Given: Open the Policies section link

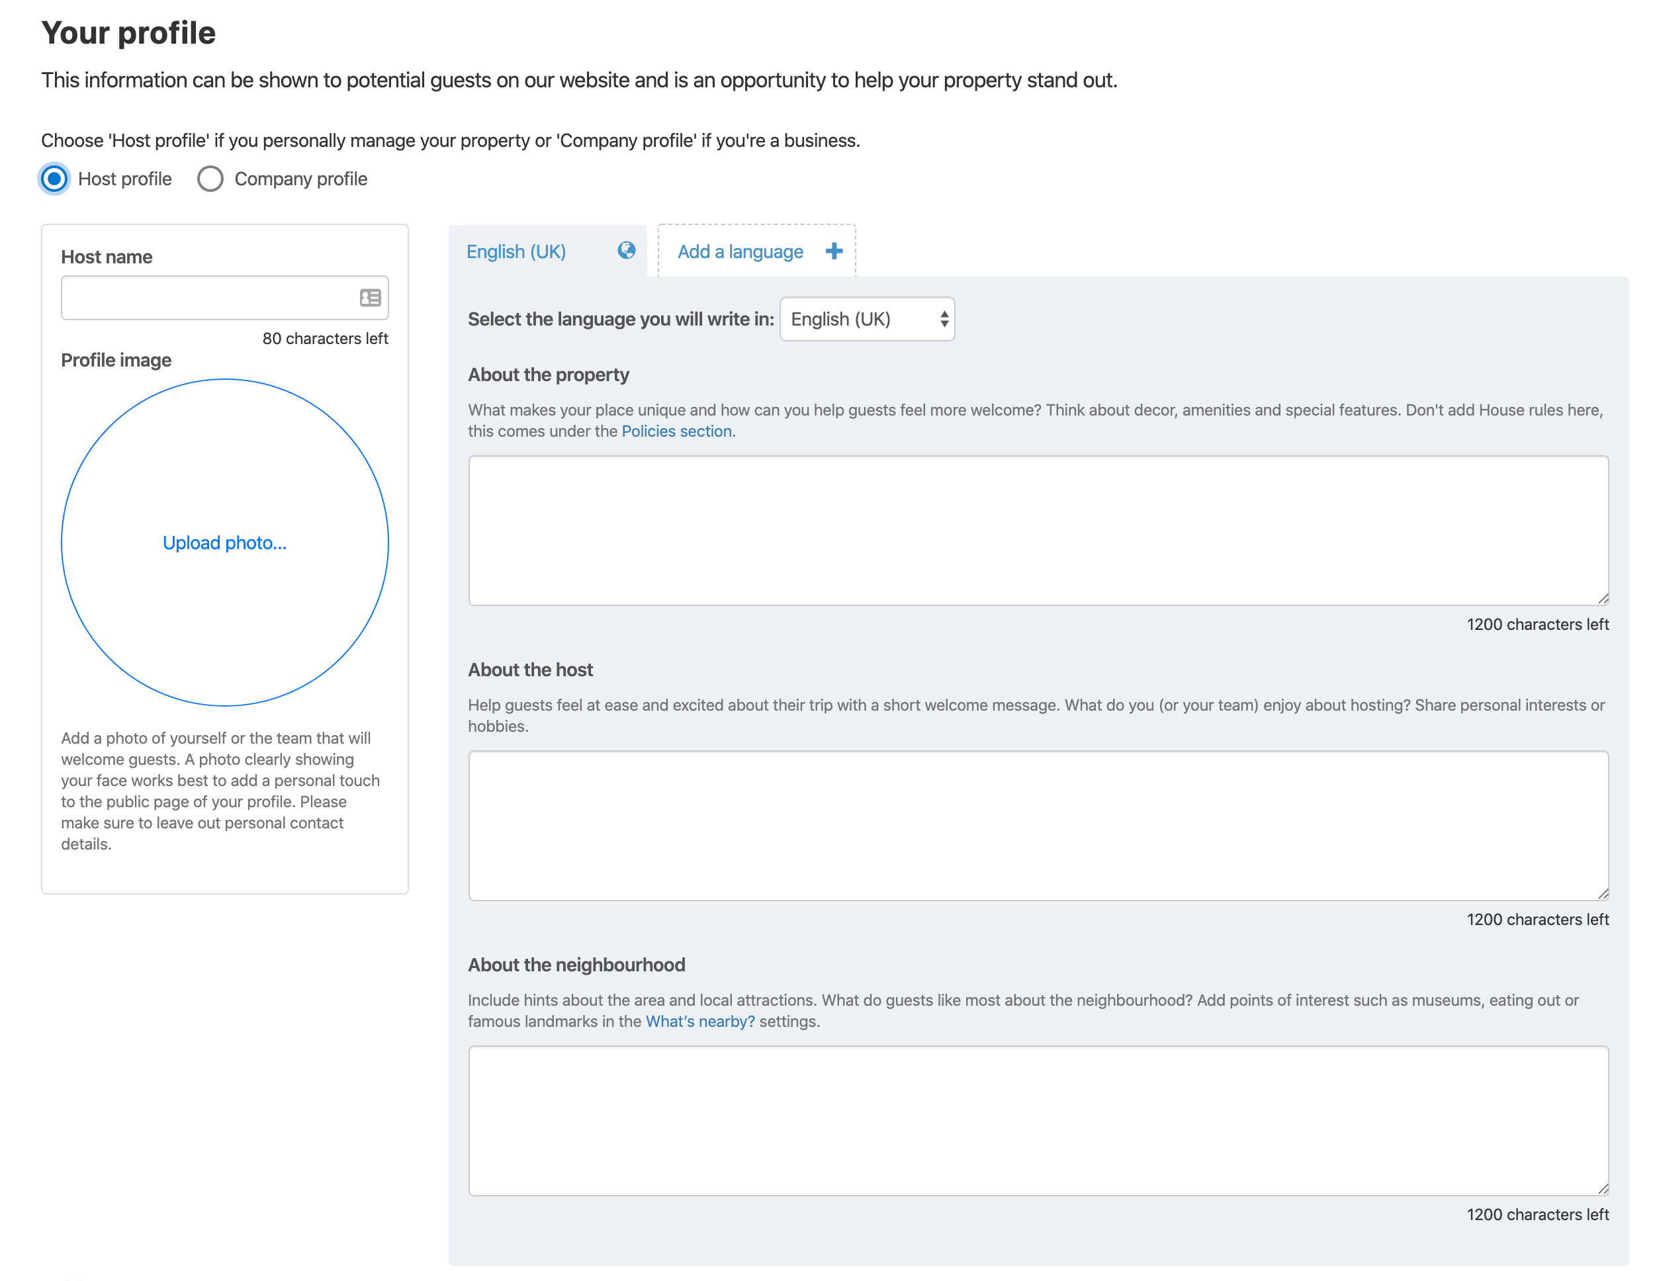Looking at the screenshot, I should (x=678, y=431).
